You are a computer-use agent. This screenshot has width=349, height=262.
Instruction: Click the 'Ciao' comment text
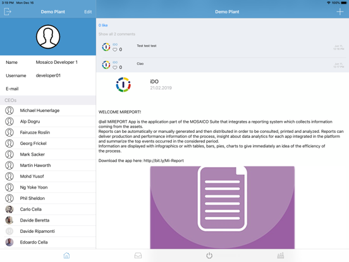point(140,64)
